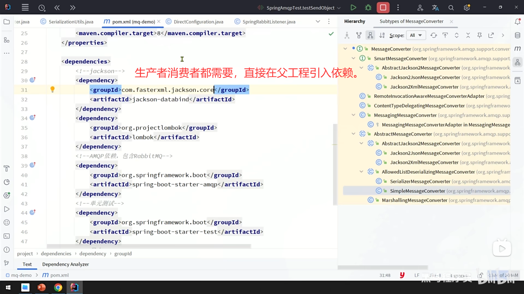Open Chrome from the Windows taskbar
The height and width of the screenshot is (294, 524).
coord(58,287)
